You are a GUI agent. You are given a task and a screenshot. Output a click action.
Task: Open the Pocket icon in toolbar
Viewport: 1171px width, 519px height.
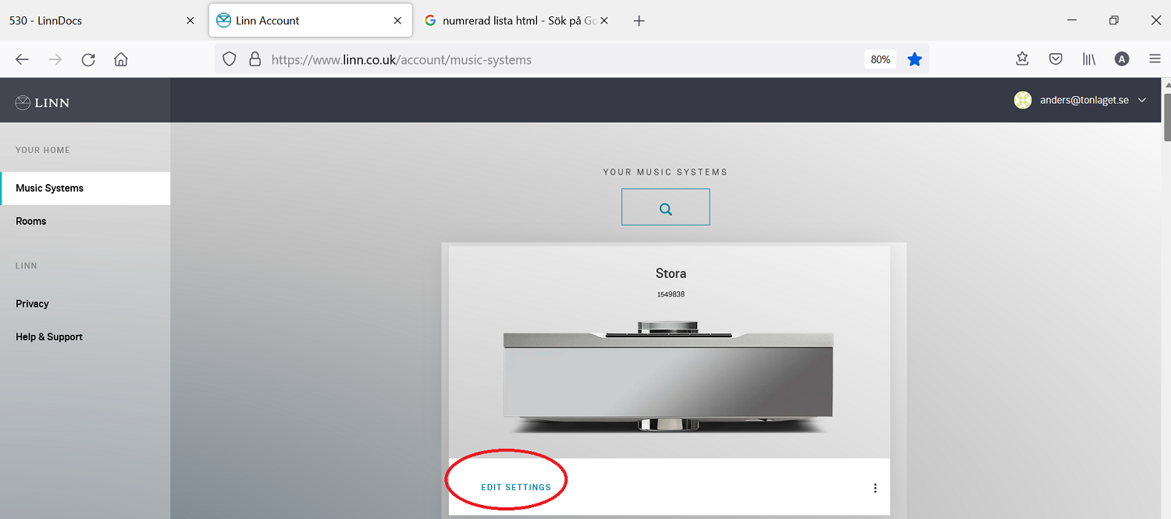pos(1055,59)
